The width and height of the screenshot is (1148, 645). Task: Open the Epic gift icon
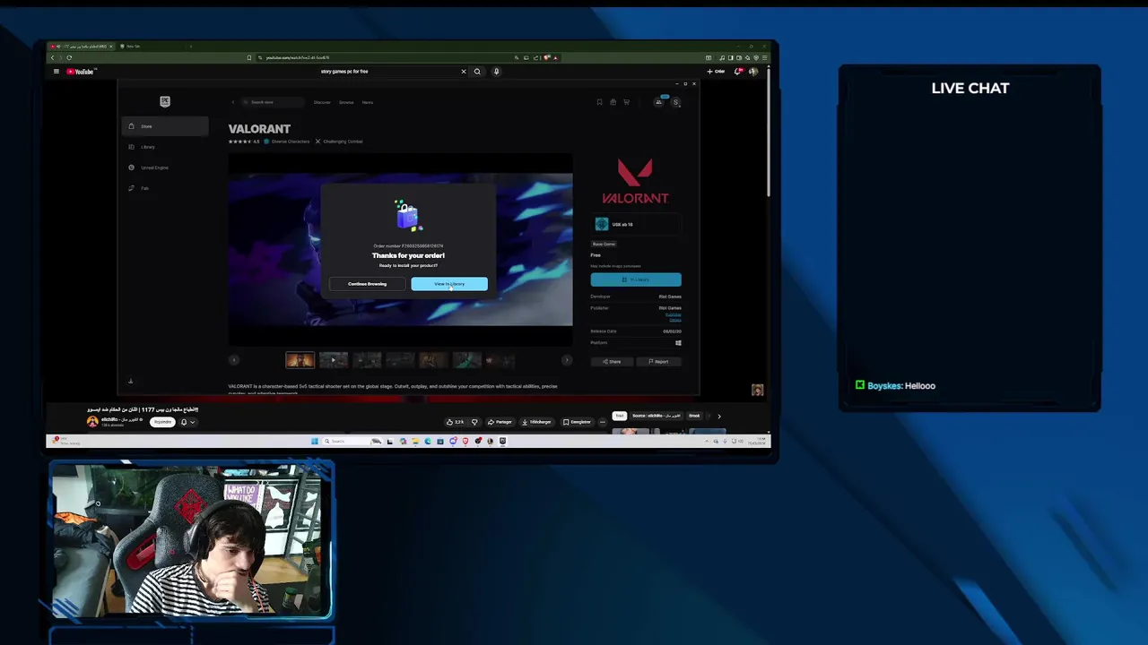tap(613, 102)
